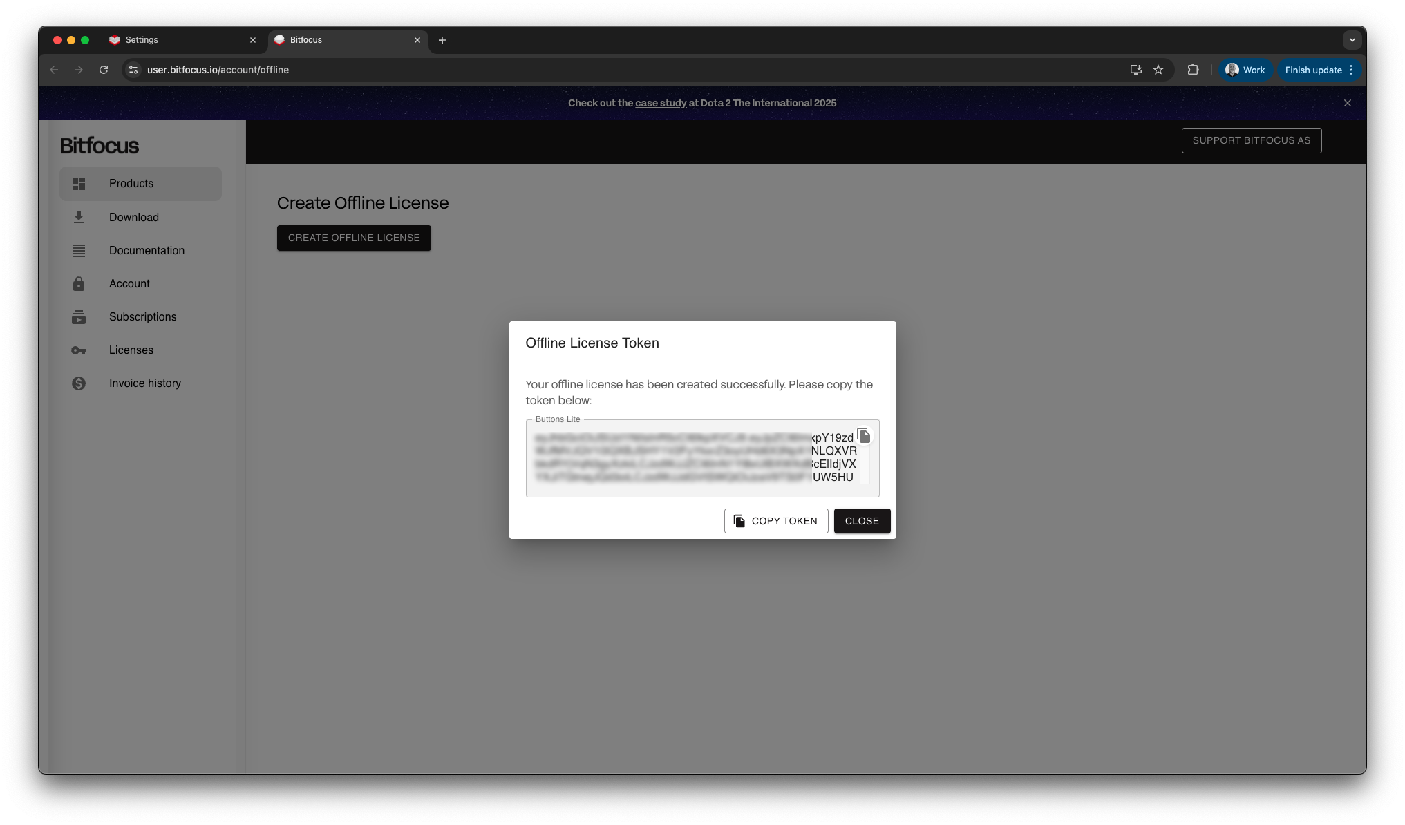
Task: Click the address bar URL
Action: pos(218,70)
